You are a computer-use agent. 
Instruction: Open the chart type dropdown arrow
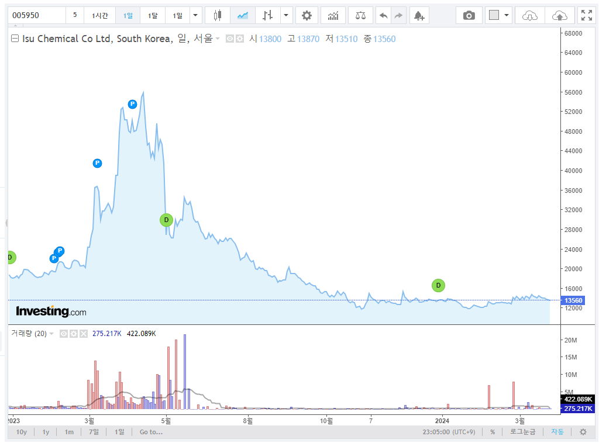click(285, 16)
